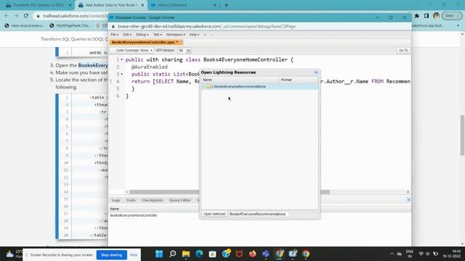Click the folder icon of c:Books4EveryoneRecommendations

(209, 86)
